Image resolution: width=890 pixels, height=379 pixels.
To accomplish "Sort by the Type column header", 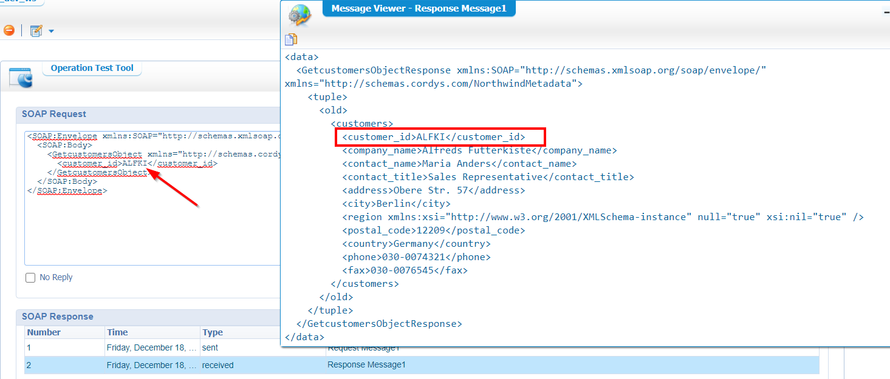I will (x=213, y=332).
